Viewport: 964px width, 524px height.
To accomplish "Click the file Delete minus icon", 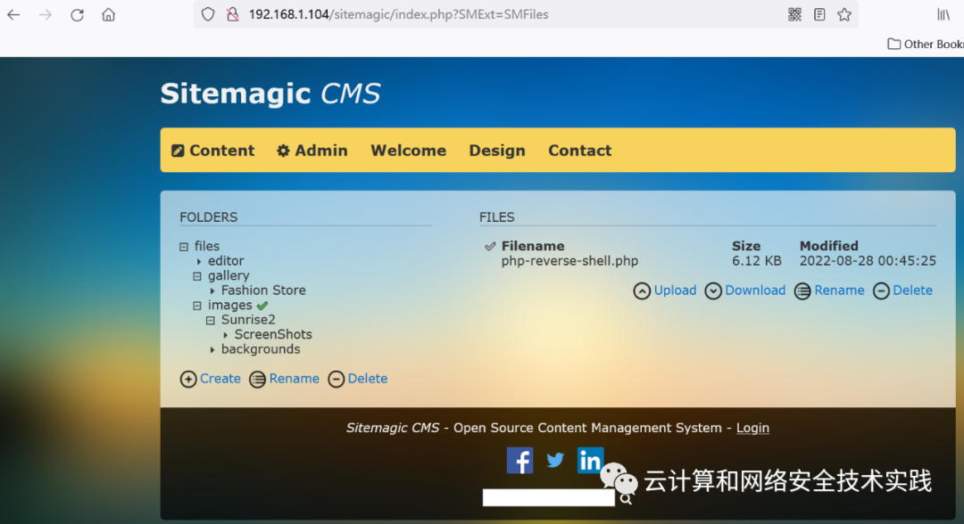I will [881, 291].
